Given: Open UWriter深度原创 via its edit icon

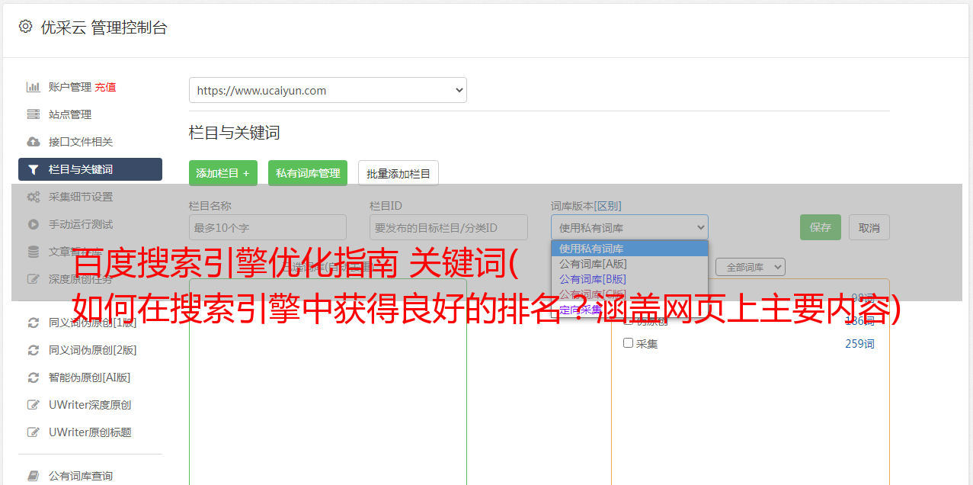Looking at the screenshot, I should 34,405.
